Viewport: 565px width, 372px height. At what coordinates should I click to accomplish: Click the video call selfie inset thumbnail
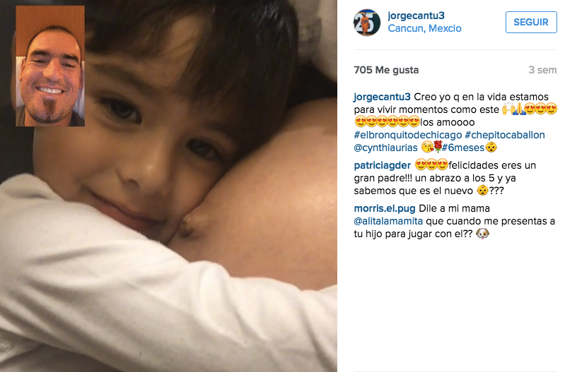pos(50,66)
